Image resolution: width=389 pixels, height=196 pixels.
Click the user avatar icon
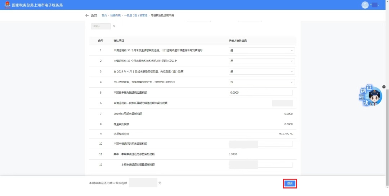(365, 5)
